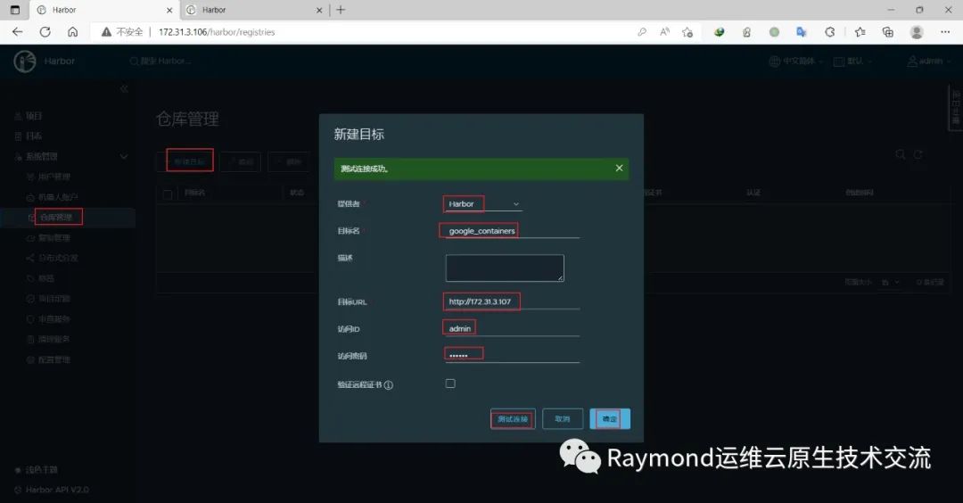Click the info icon beside verify remote certificate
Viewport: 963px width, 503px height.
coord(389,385)
